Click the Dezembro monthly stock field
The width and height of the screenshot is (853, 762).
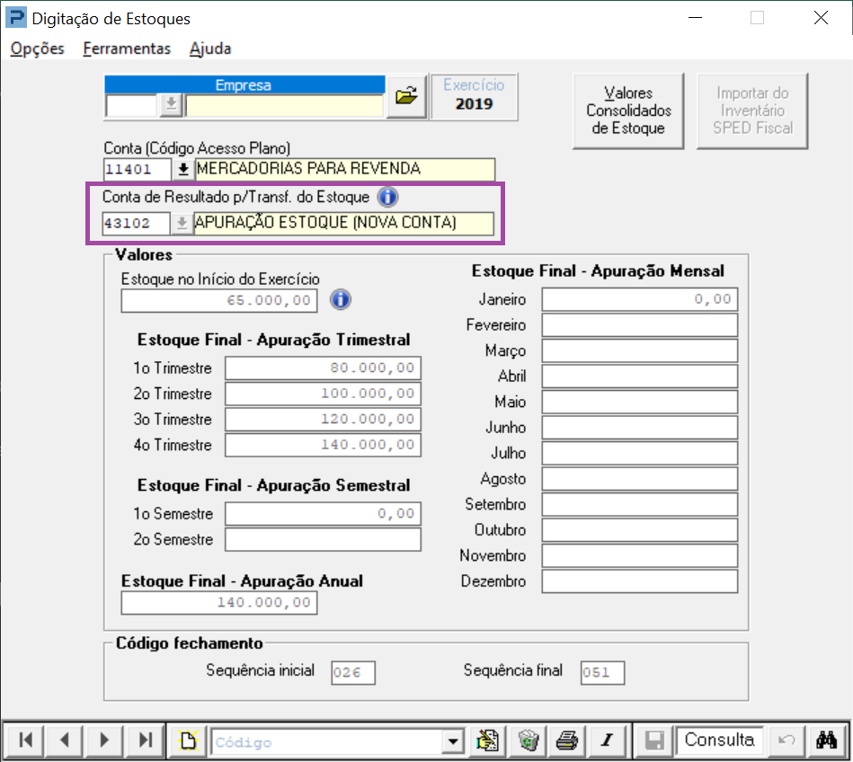[x=640, y=580]
